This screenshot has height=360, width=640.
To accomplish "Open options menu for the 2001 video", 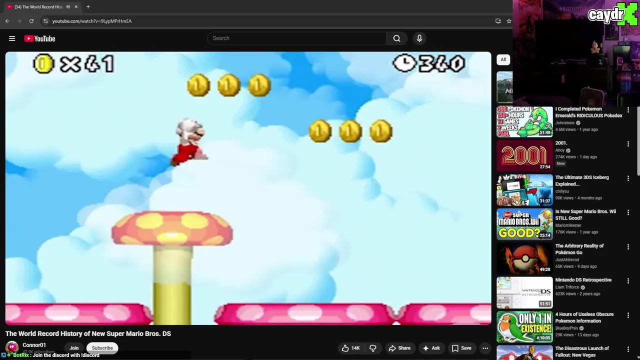I will click(x=628, y=144).
